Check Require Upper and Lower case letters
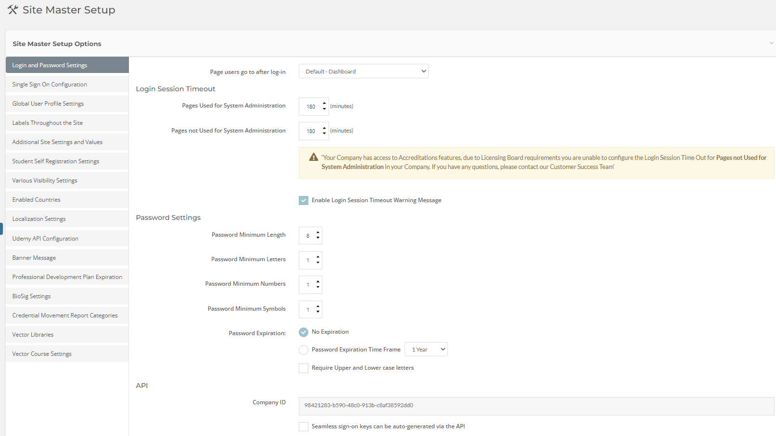Viewport: 776px width, 436px height. coord(304,368)
